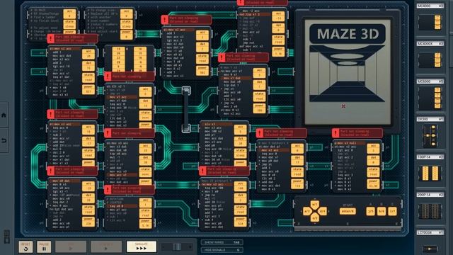Click the bridge connector at the board center
This screenshot has width=453, height=255.
pos(186,109)
